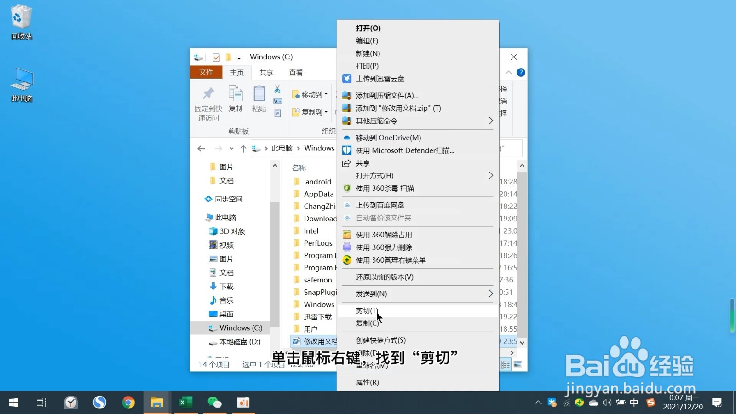Viewport: 736px width, 414px height.
Task: Open Excel from the taskbar
Action: (185, 402)
